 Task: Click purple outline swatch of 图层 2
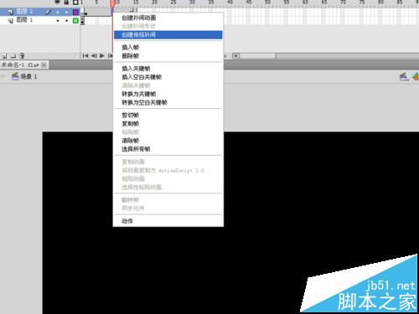(x=75, y=12)
